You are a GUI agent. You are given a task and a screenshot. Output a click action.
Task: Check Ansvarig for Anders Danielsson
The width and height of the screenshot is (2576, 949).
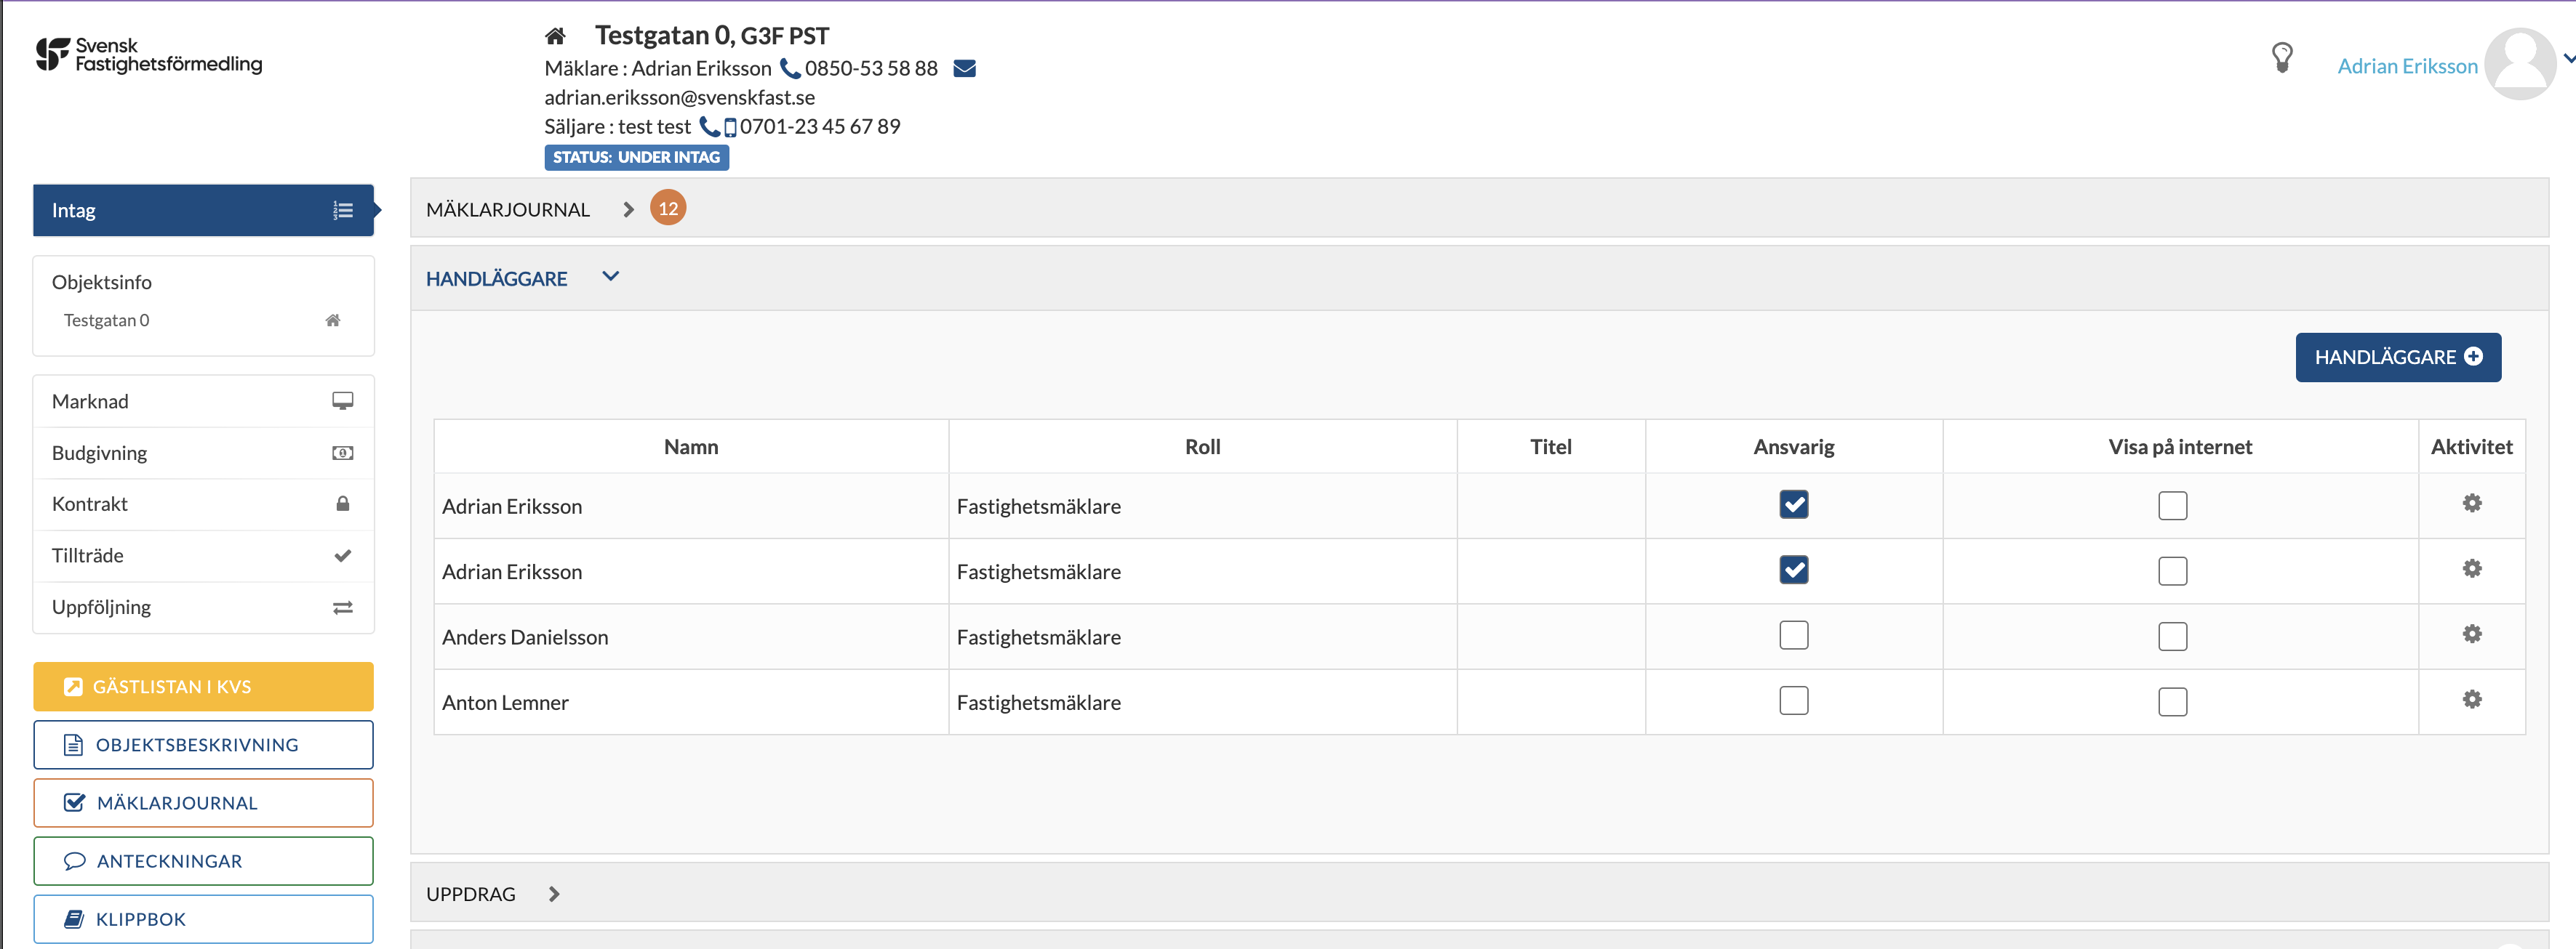coord(1793,635)
